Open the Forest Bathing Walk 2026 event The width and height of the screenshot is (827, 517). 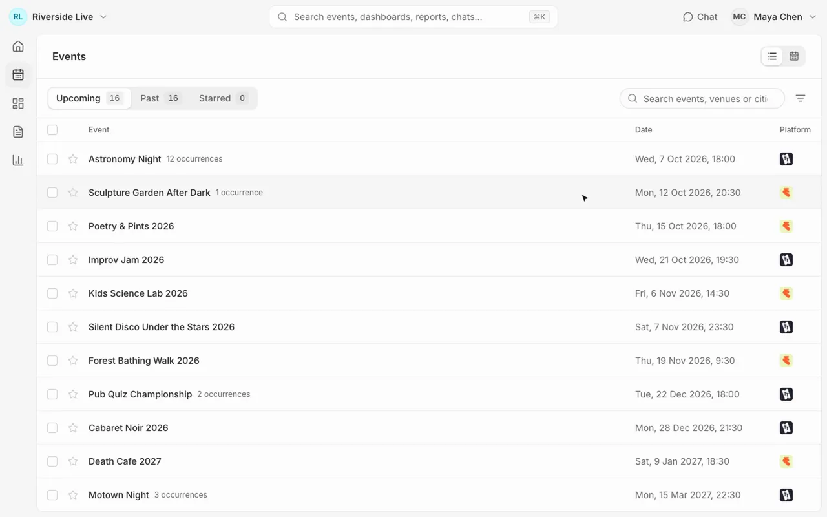[x=144, y=361]
